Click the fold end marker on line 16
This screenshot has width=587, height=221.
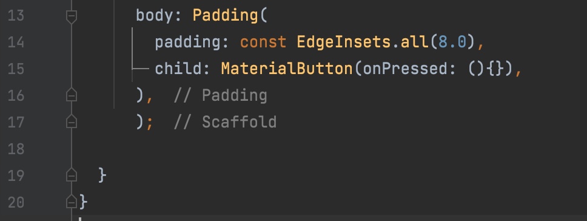click(x=72, y=95)
